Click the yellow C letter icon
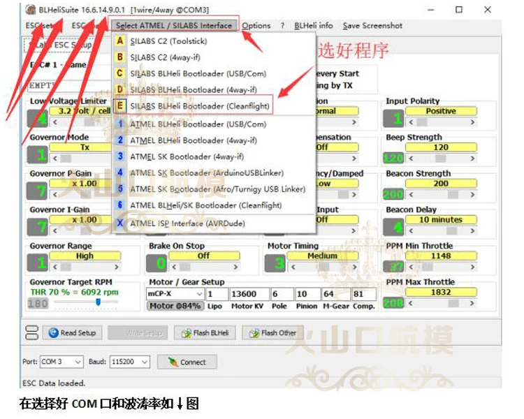This screenshot has width=524, height=419. click(119, 73)
